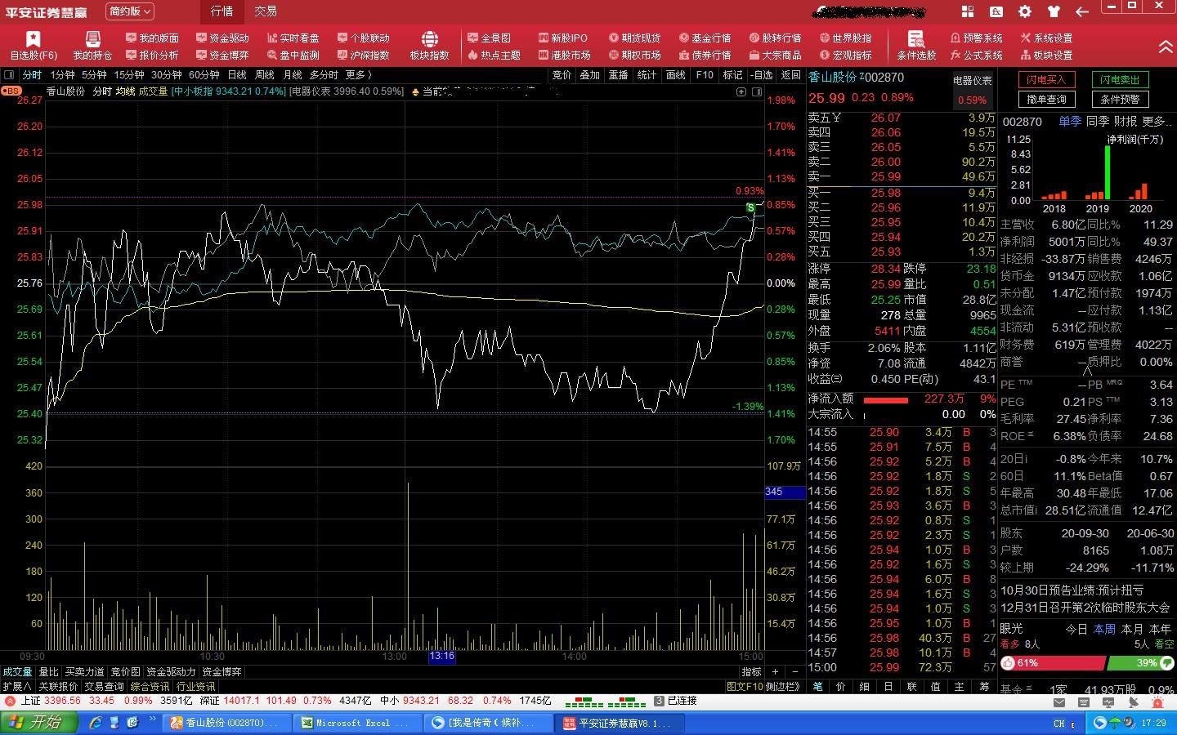Open 关联报价 bottom tab
Viewport: 1177px width, 735px height.
[58, 686]
